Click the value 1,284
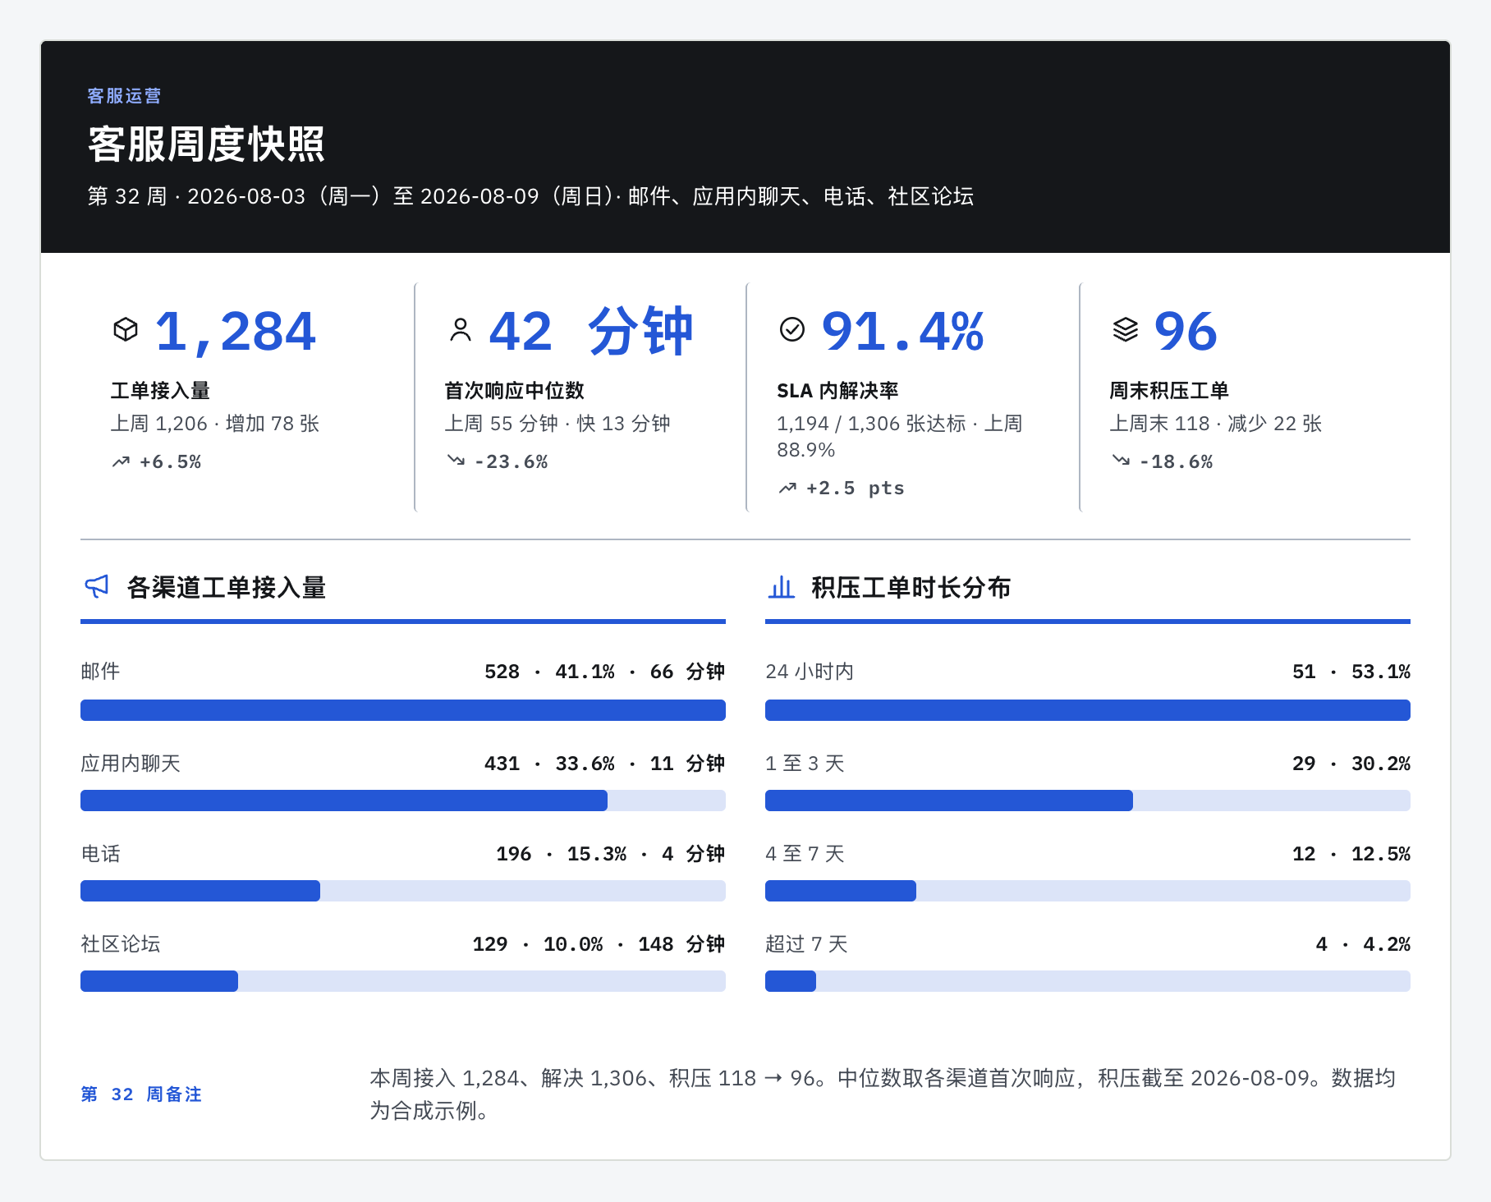 click(235, 332)
